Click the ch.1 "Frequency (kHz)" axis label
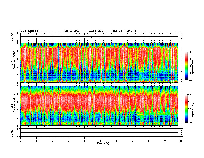This screenshot has height=158, width=204. pos(14,60)
